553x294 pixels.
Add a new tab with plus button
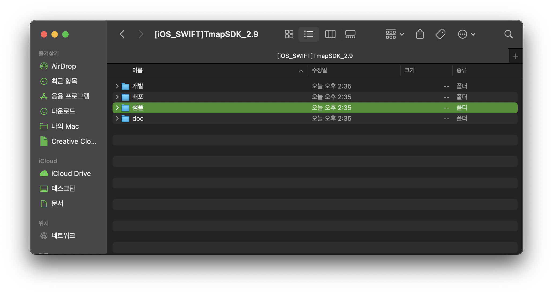(x=515, y=56)
